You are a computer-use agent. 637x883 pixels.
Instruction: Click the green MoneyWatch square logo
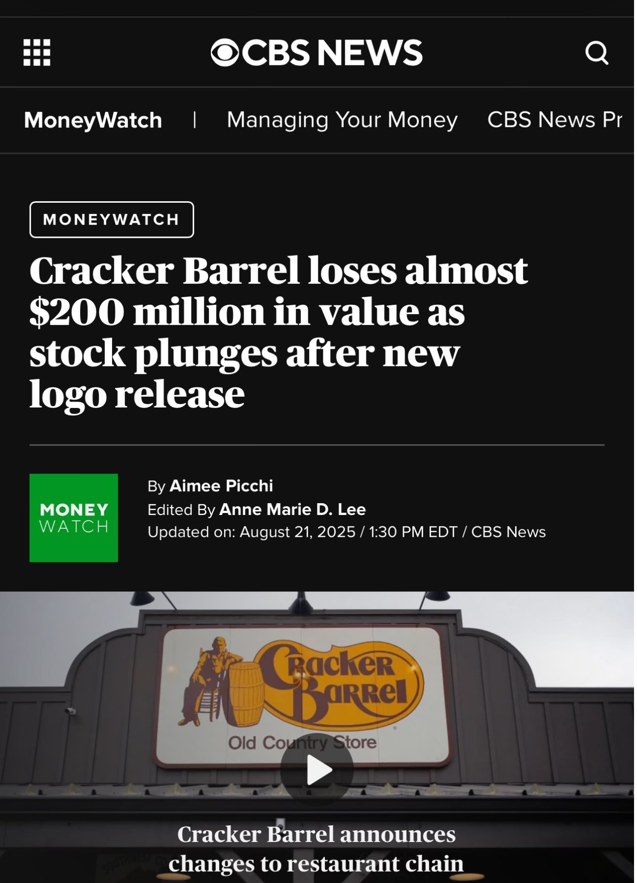pos(74,517)
